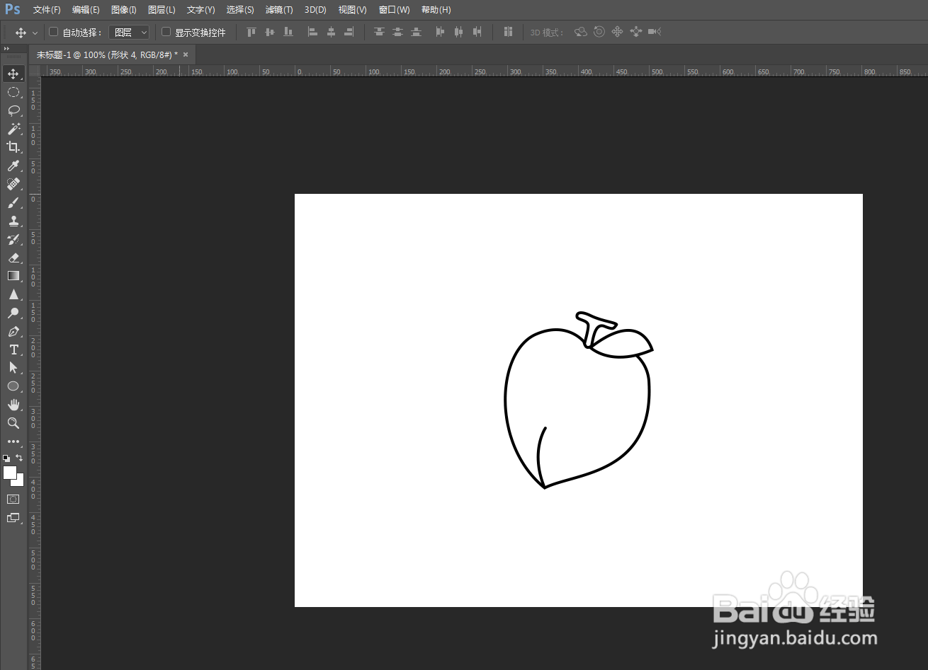
Task: Open the 图层 auto-select dropdown
Action: tap(129, 33)
